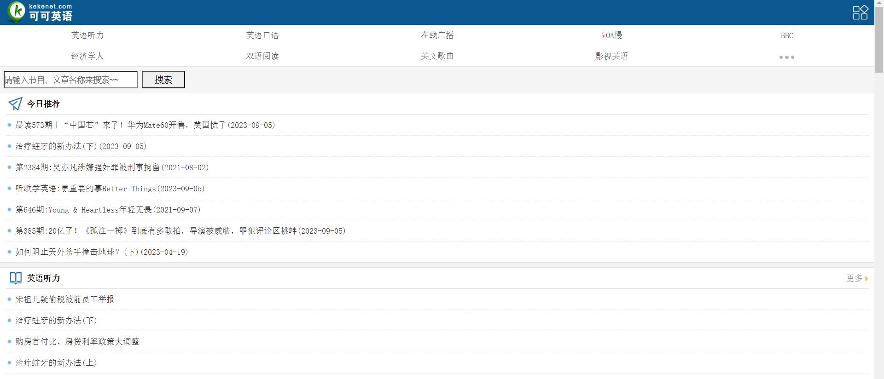884x379 pixels.
Task: Open 在线广播 navigation item
Action: [437, 35]
